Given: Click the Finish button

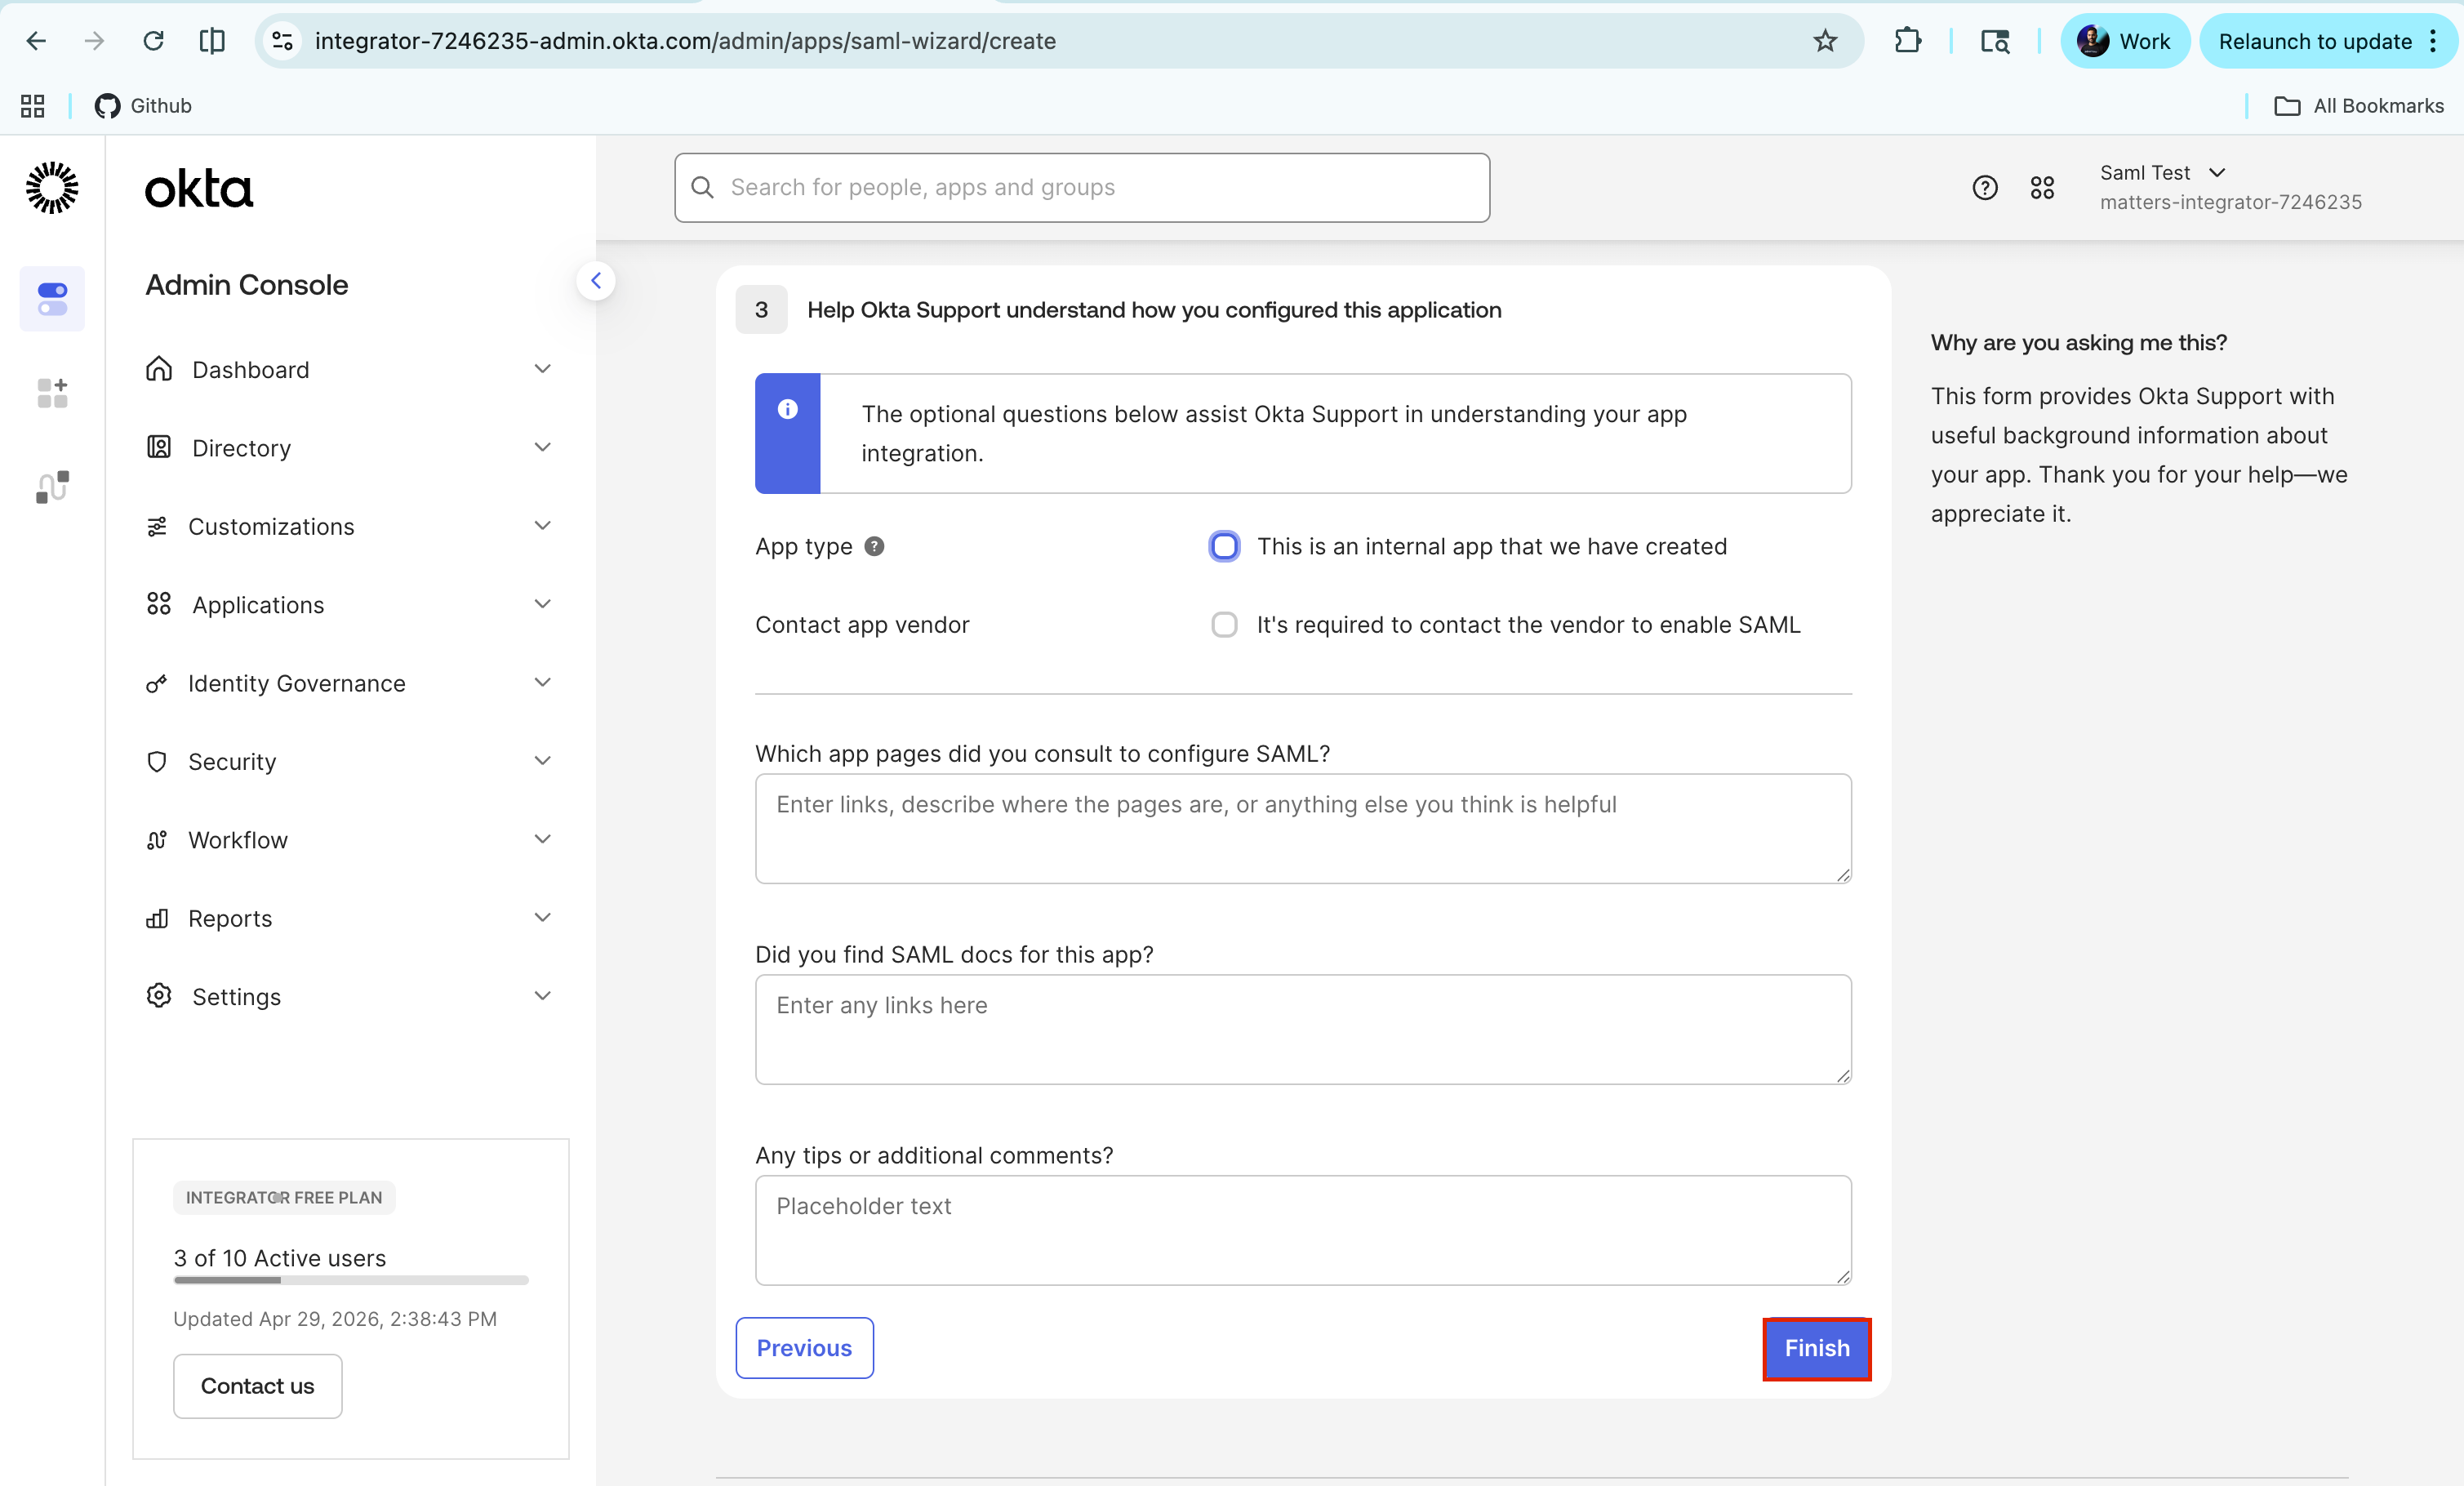Looking at the screenshot, I should 1816,1348.
